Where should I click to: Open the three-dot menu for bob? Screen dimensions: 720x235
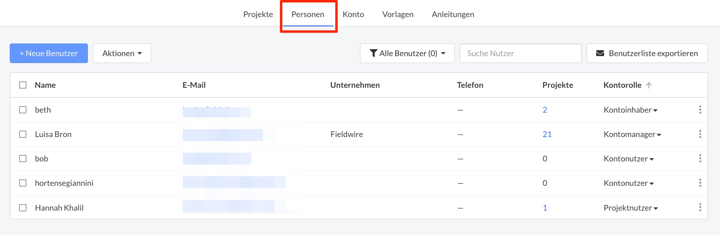point(700,159)
